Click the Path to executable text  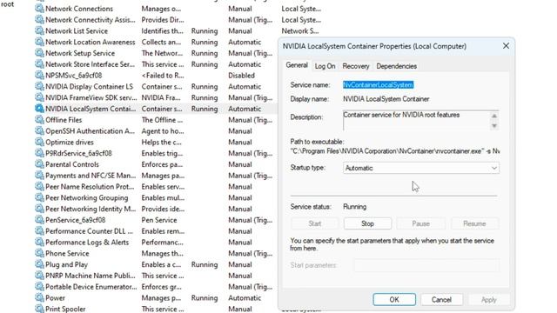coord(395,151)
